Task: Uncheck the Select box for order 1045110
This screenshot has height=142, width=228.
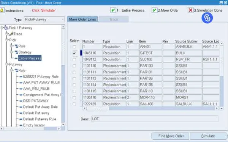Action: (x=74, y=53)
